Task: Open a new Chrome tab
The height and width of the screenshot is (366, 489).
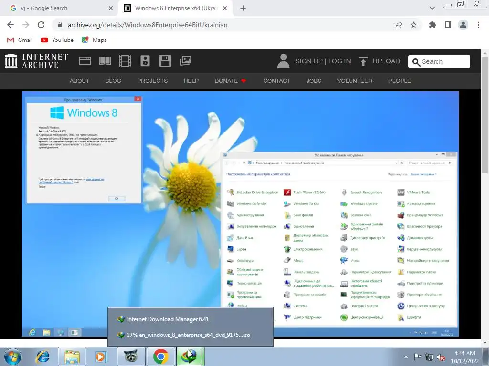Action: pyautogui.click(x=243, y=8)
